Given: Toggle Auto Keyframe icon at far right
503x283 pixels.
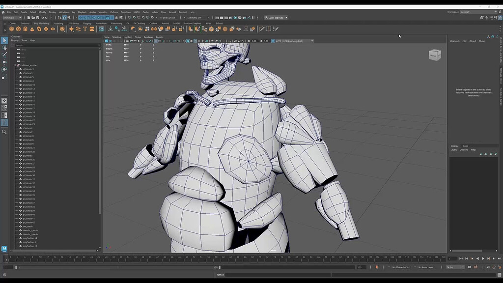Looking at the screenshot, I should [499, 267].
